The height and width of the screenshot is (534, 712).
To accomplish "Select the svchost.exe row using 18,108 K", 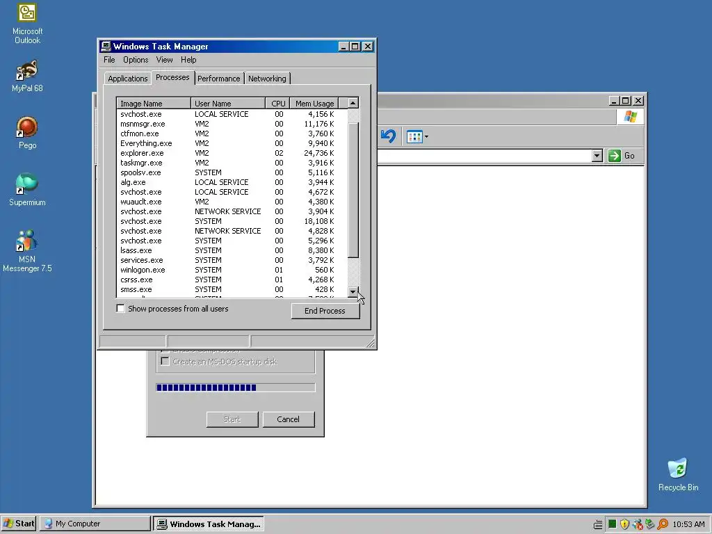I will (x=232, y=221).
